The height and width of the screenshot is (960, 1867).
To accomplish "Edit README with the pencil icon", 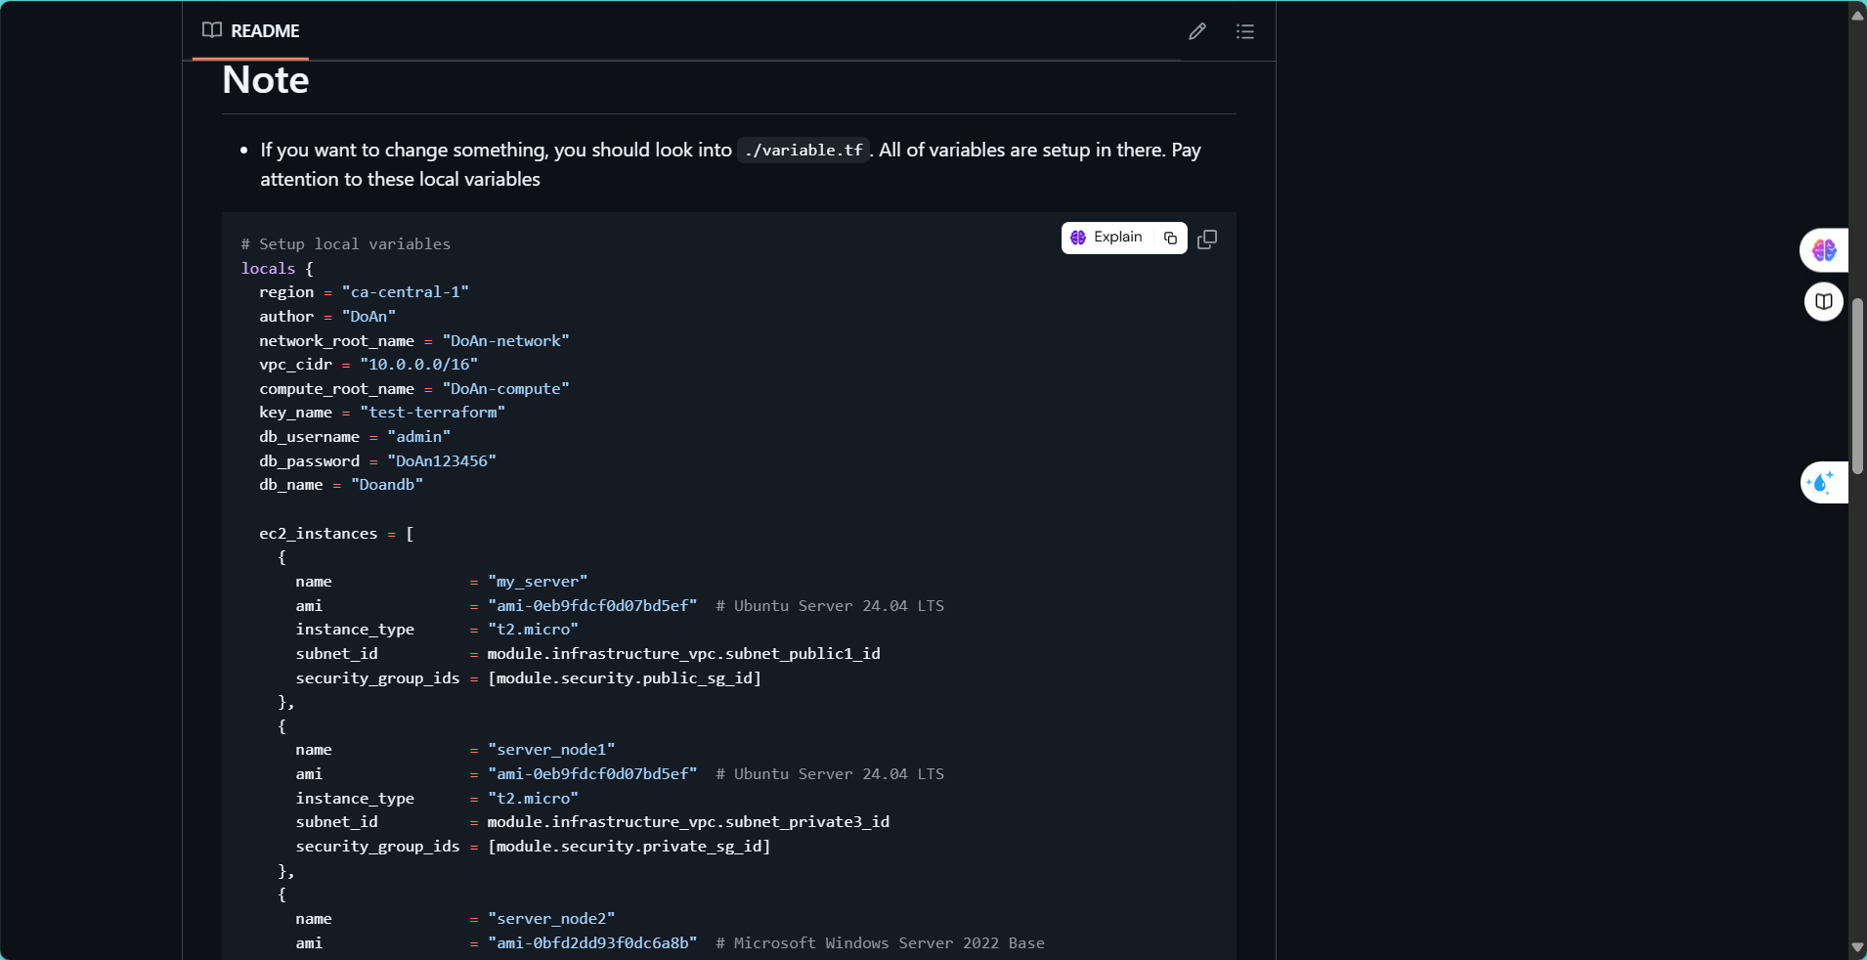I will (x=1196, y=31).
